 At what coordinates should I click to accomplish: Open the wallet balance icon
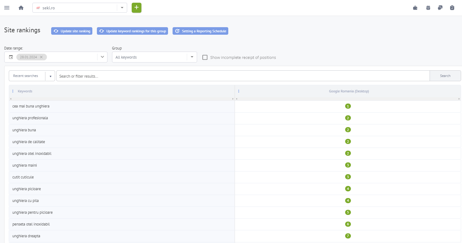click(x=415, y=8)
